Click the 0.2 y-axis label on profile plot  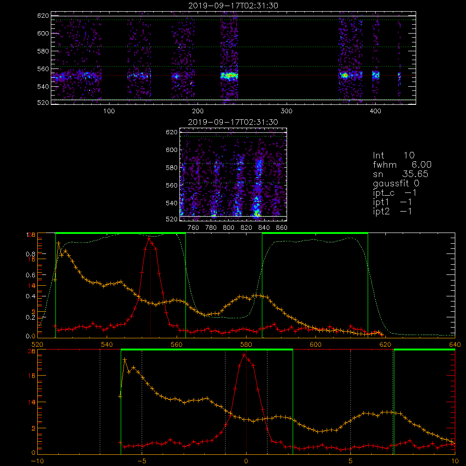pyautogui.click(x=30, y=317)
